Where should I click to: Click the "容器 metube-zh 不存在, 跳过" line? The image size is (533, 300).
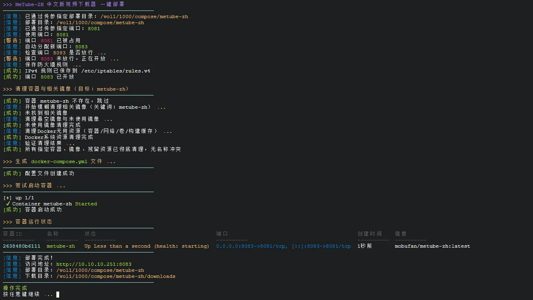[x=56, y=101]
